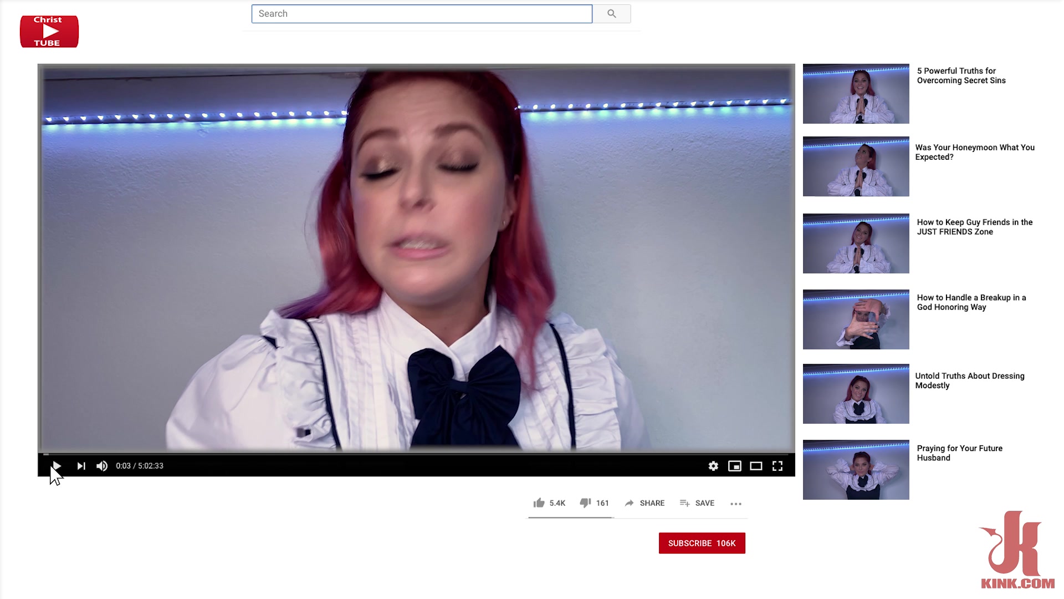Viewport: 1064px width, 599px height.
Task: Enable miniplayer mode icon
Action: tap(735, 466)
